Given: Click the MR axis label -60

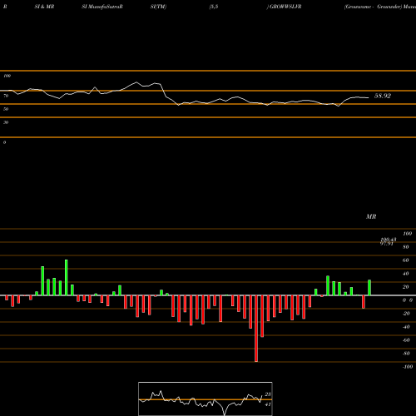Looking at the screenshot, I should click(x=406, y=340).
